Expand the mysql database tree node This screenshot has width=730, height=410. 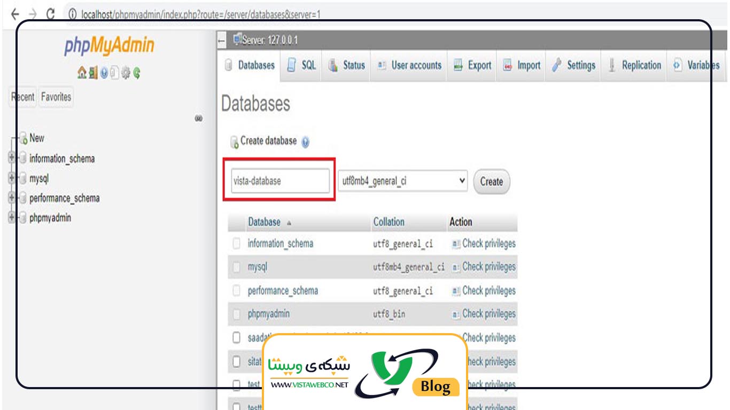[12, 178]
